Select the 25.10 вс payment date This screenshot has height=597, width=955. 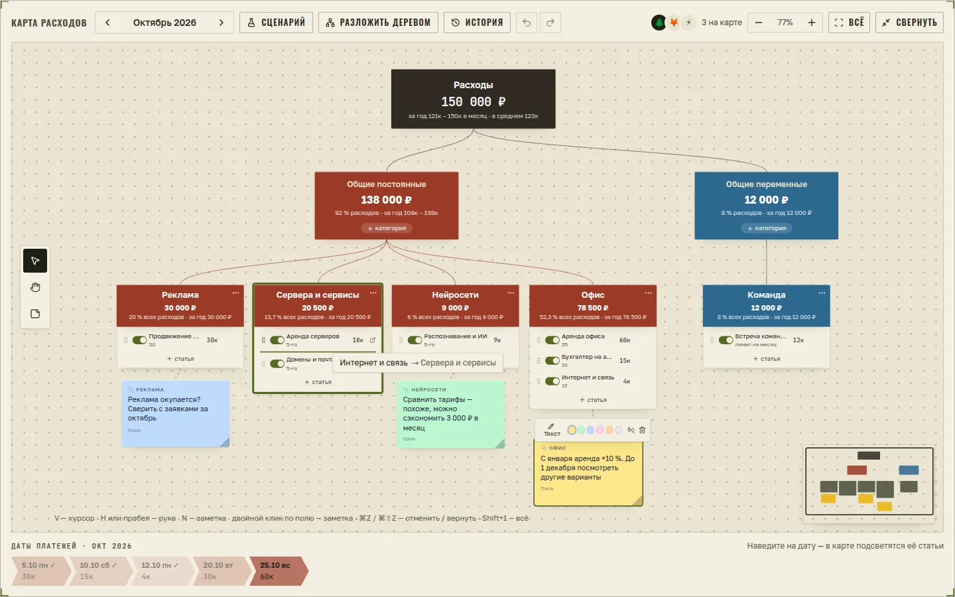[279, 570]
